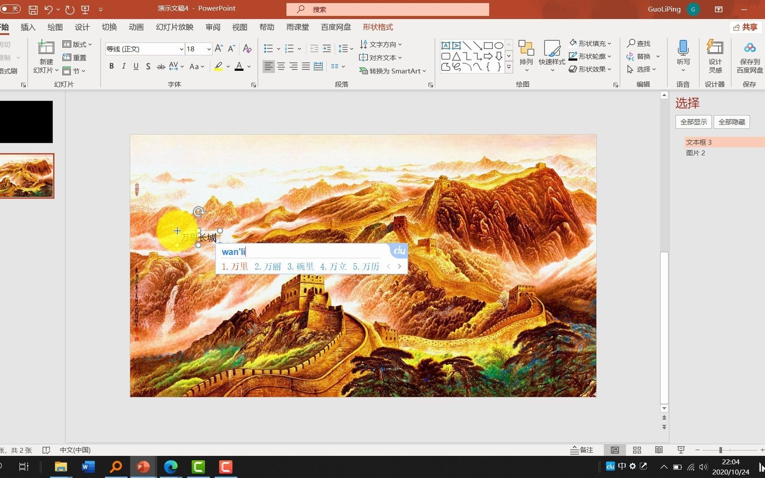Click Show All button in Selection pane

694,122
